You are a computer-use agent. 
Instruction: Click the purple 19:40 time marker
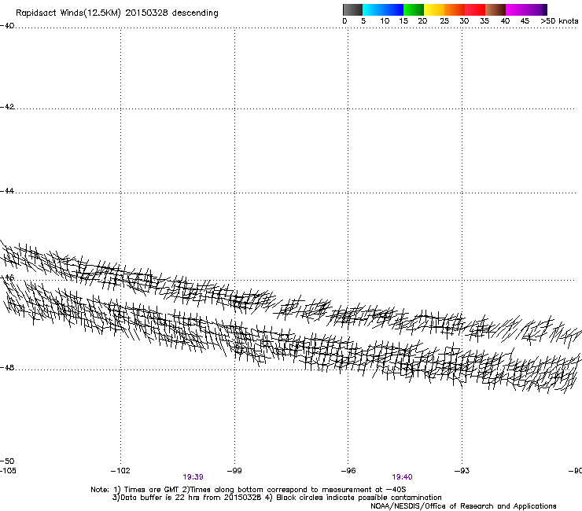coord(402,477)
